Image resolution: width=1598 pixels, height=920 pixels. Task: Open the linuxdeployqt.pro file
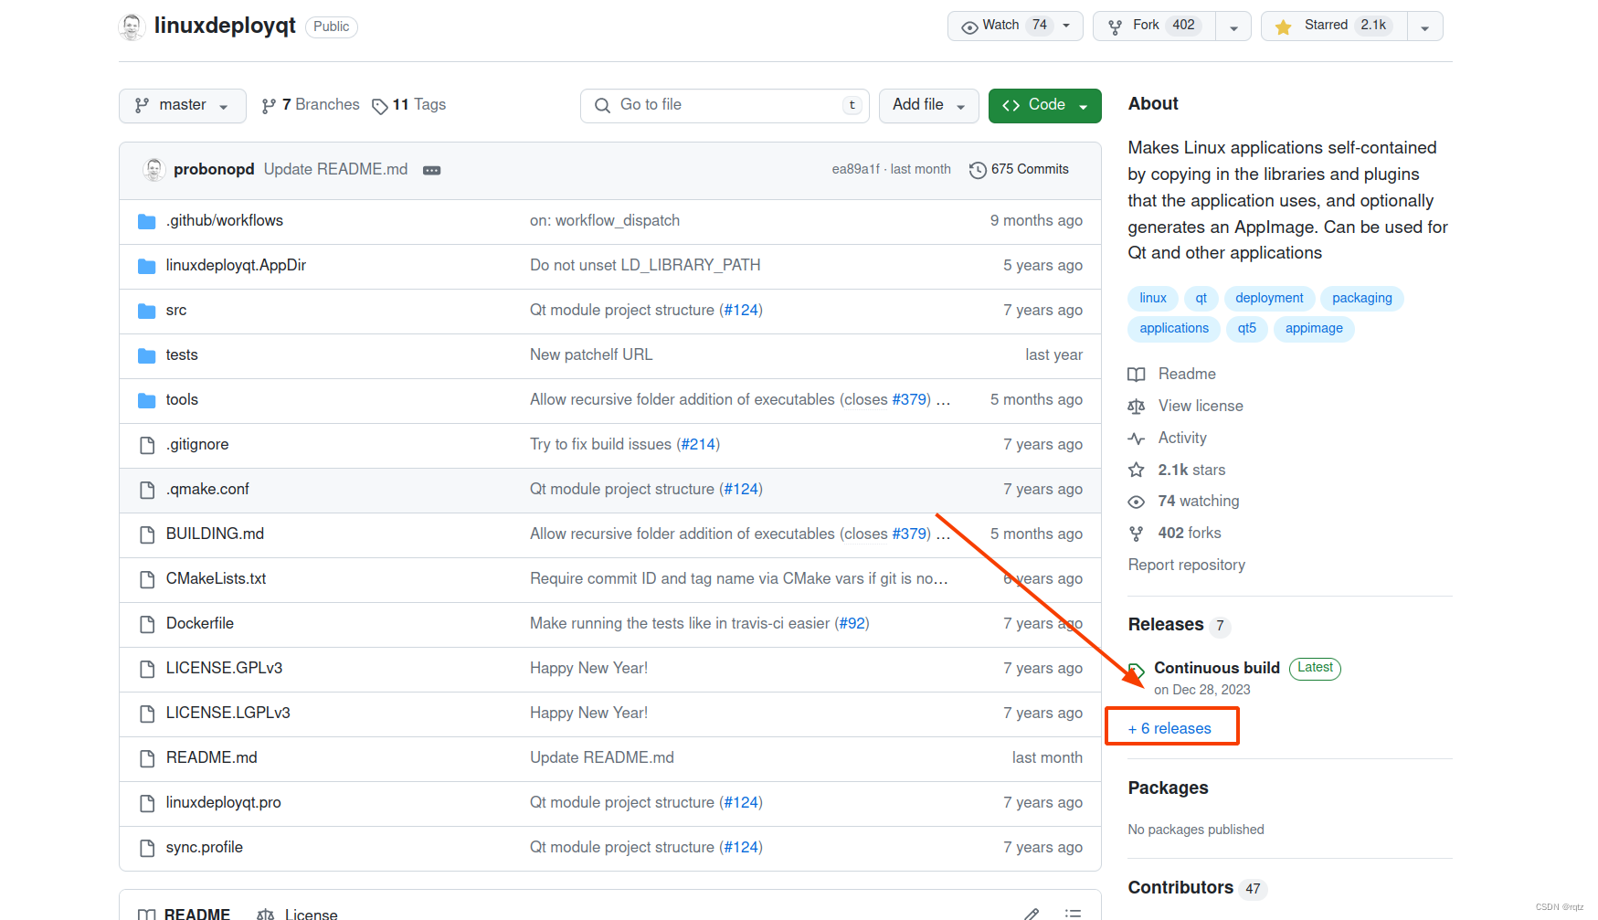(223, 802)
